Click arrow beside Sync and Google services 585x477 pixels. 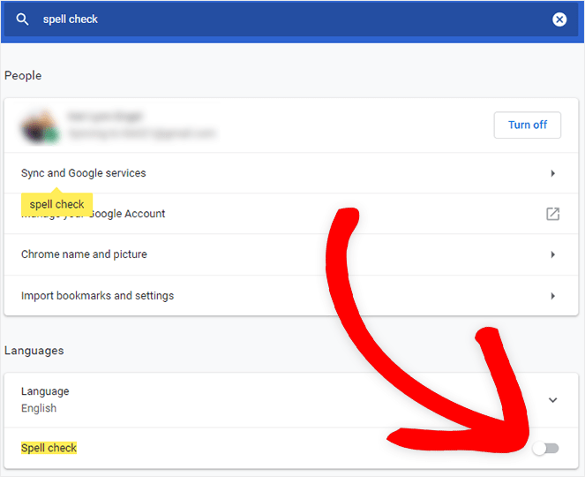pos(552,173)
